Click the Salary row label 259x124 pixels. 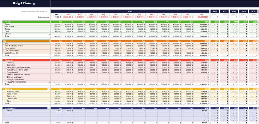(x=7, y=24)
